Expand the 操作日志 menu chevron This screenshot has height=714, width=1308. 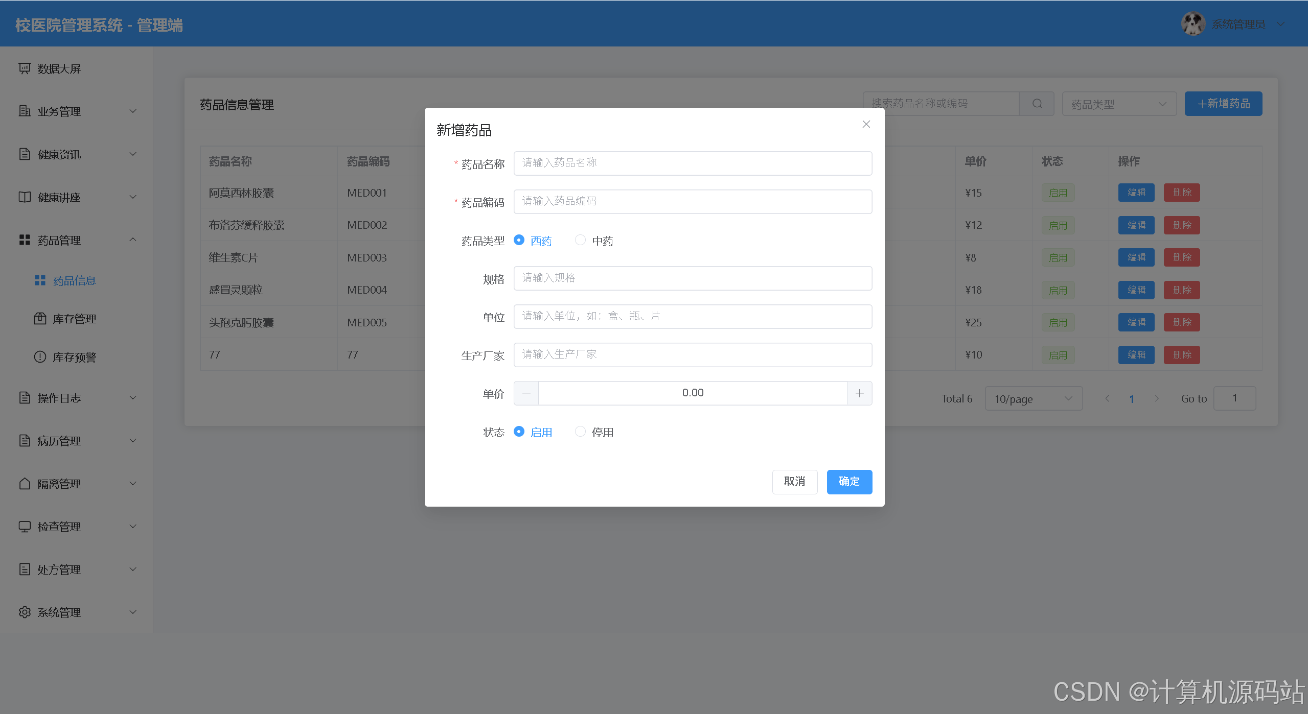pyautogui.click(x=133, y=397)
